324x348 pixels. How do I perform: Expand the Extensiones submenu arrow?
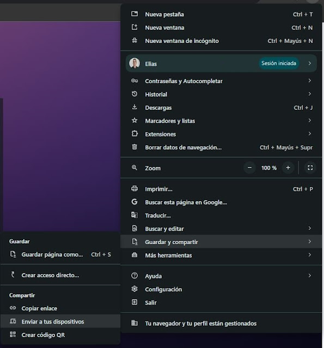[x=310, y=134]
